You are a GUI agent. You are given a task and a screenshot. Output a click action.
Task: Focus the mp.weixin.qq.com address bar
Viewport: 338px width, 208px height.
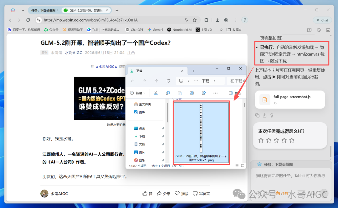90,20
